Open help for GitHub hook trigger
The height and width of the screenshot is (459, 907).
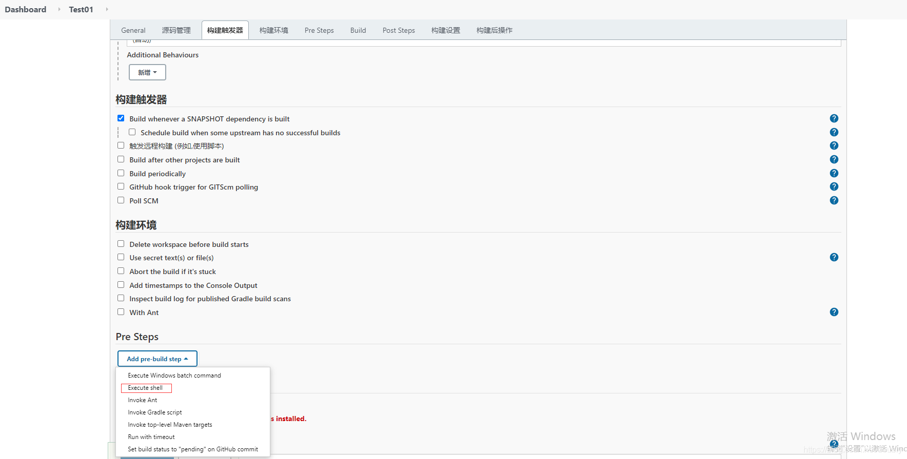tap(834, 186)
